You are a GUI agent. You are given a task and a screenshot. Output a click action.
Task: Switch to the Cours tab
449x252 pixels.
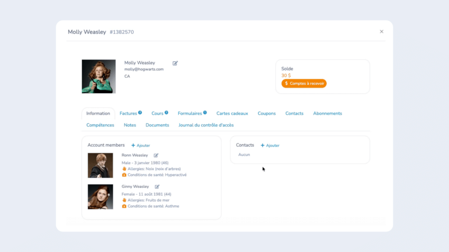tap(157, 113)
